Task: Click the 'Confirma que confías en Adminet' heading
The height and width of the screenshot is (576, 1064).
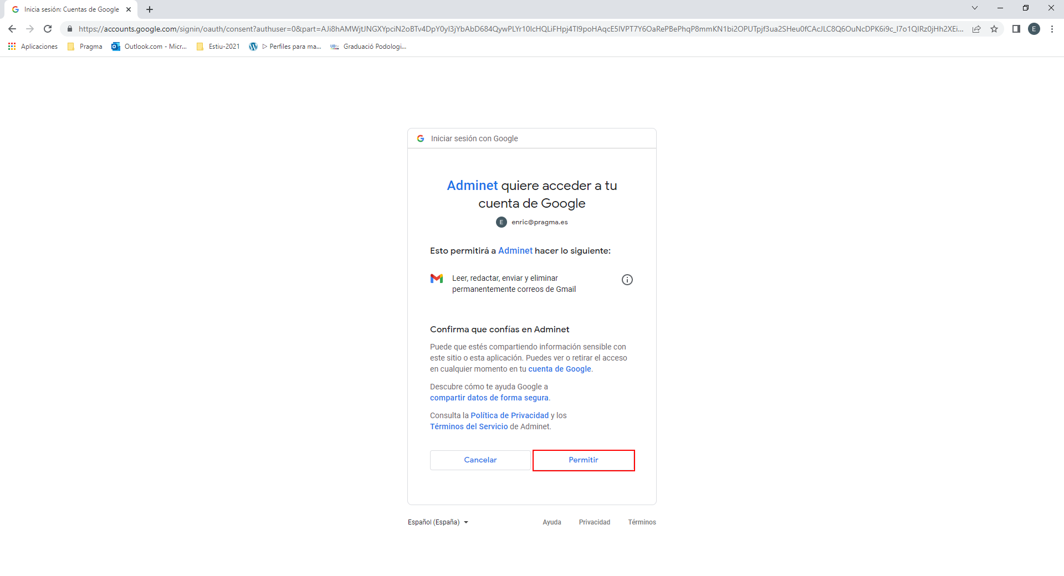Action: [500, 330]
